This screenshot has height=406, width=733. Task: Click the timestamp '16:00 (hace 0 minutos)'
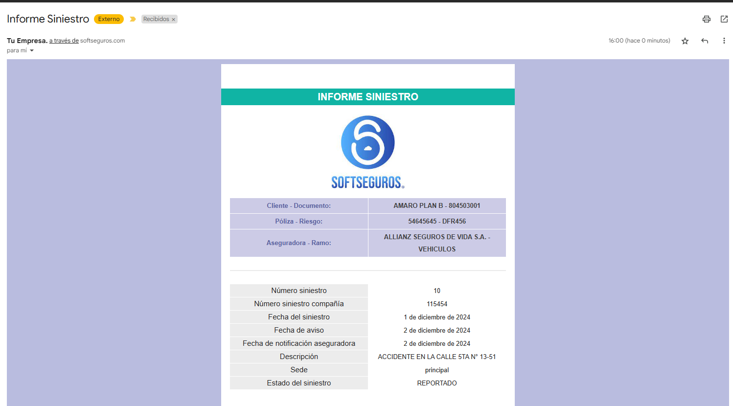[639, 41]
